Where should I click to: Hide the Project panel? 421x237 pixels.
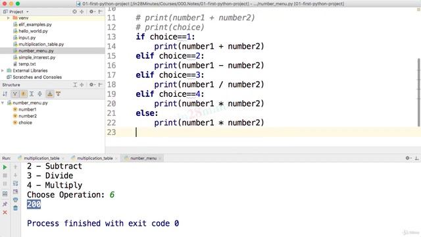[101, 12]
